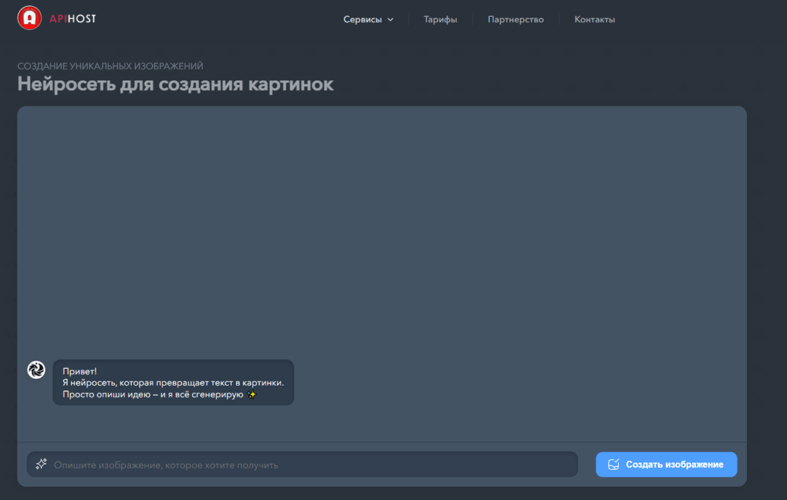Focus the image description input field

point(308,465)
